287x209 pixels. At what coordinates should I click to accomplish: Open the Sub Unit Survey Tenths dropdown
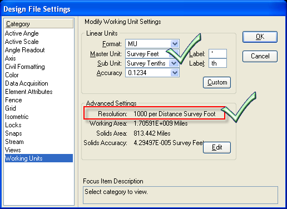pos(152,63)
